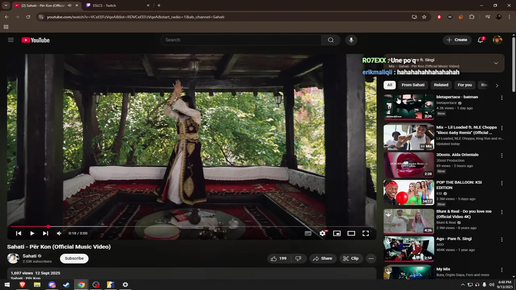Image resolution: width=516 pixels, height=290 pixels.
Task: Like the video with 199 likes
Action: pyautogui.click(x=279, y=259)
